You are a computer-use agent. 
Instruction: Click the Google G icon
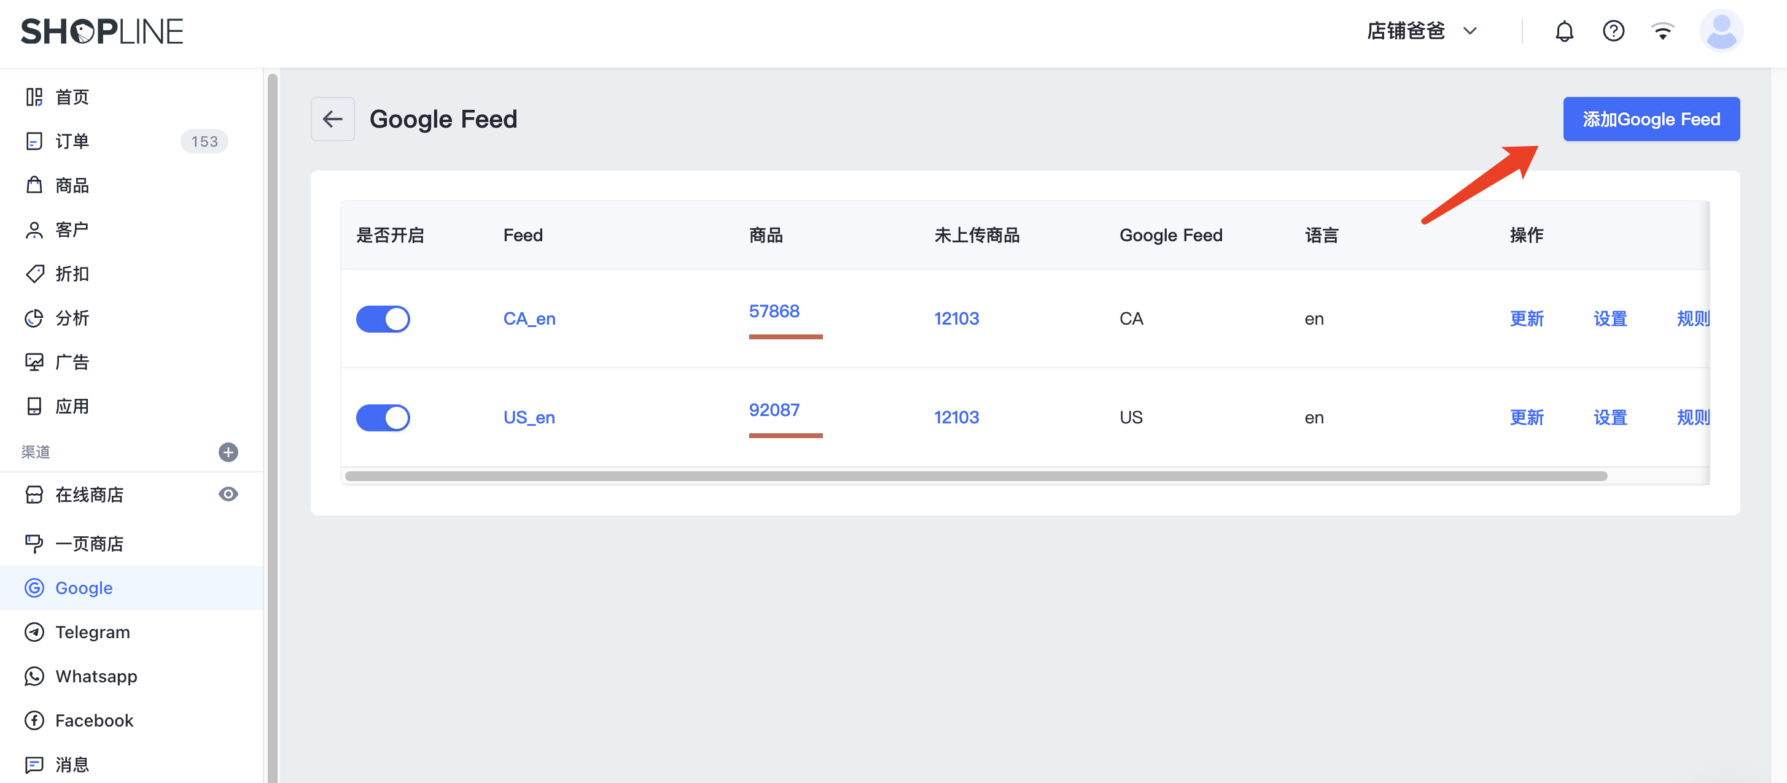pos(34,588)
